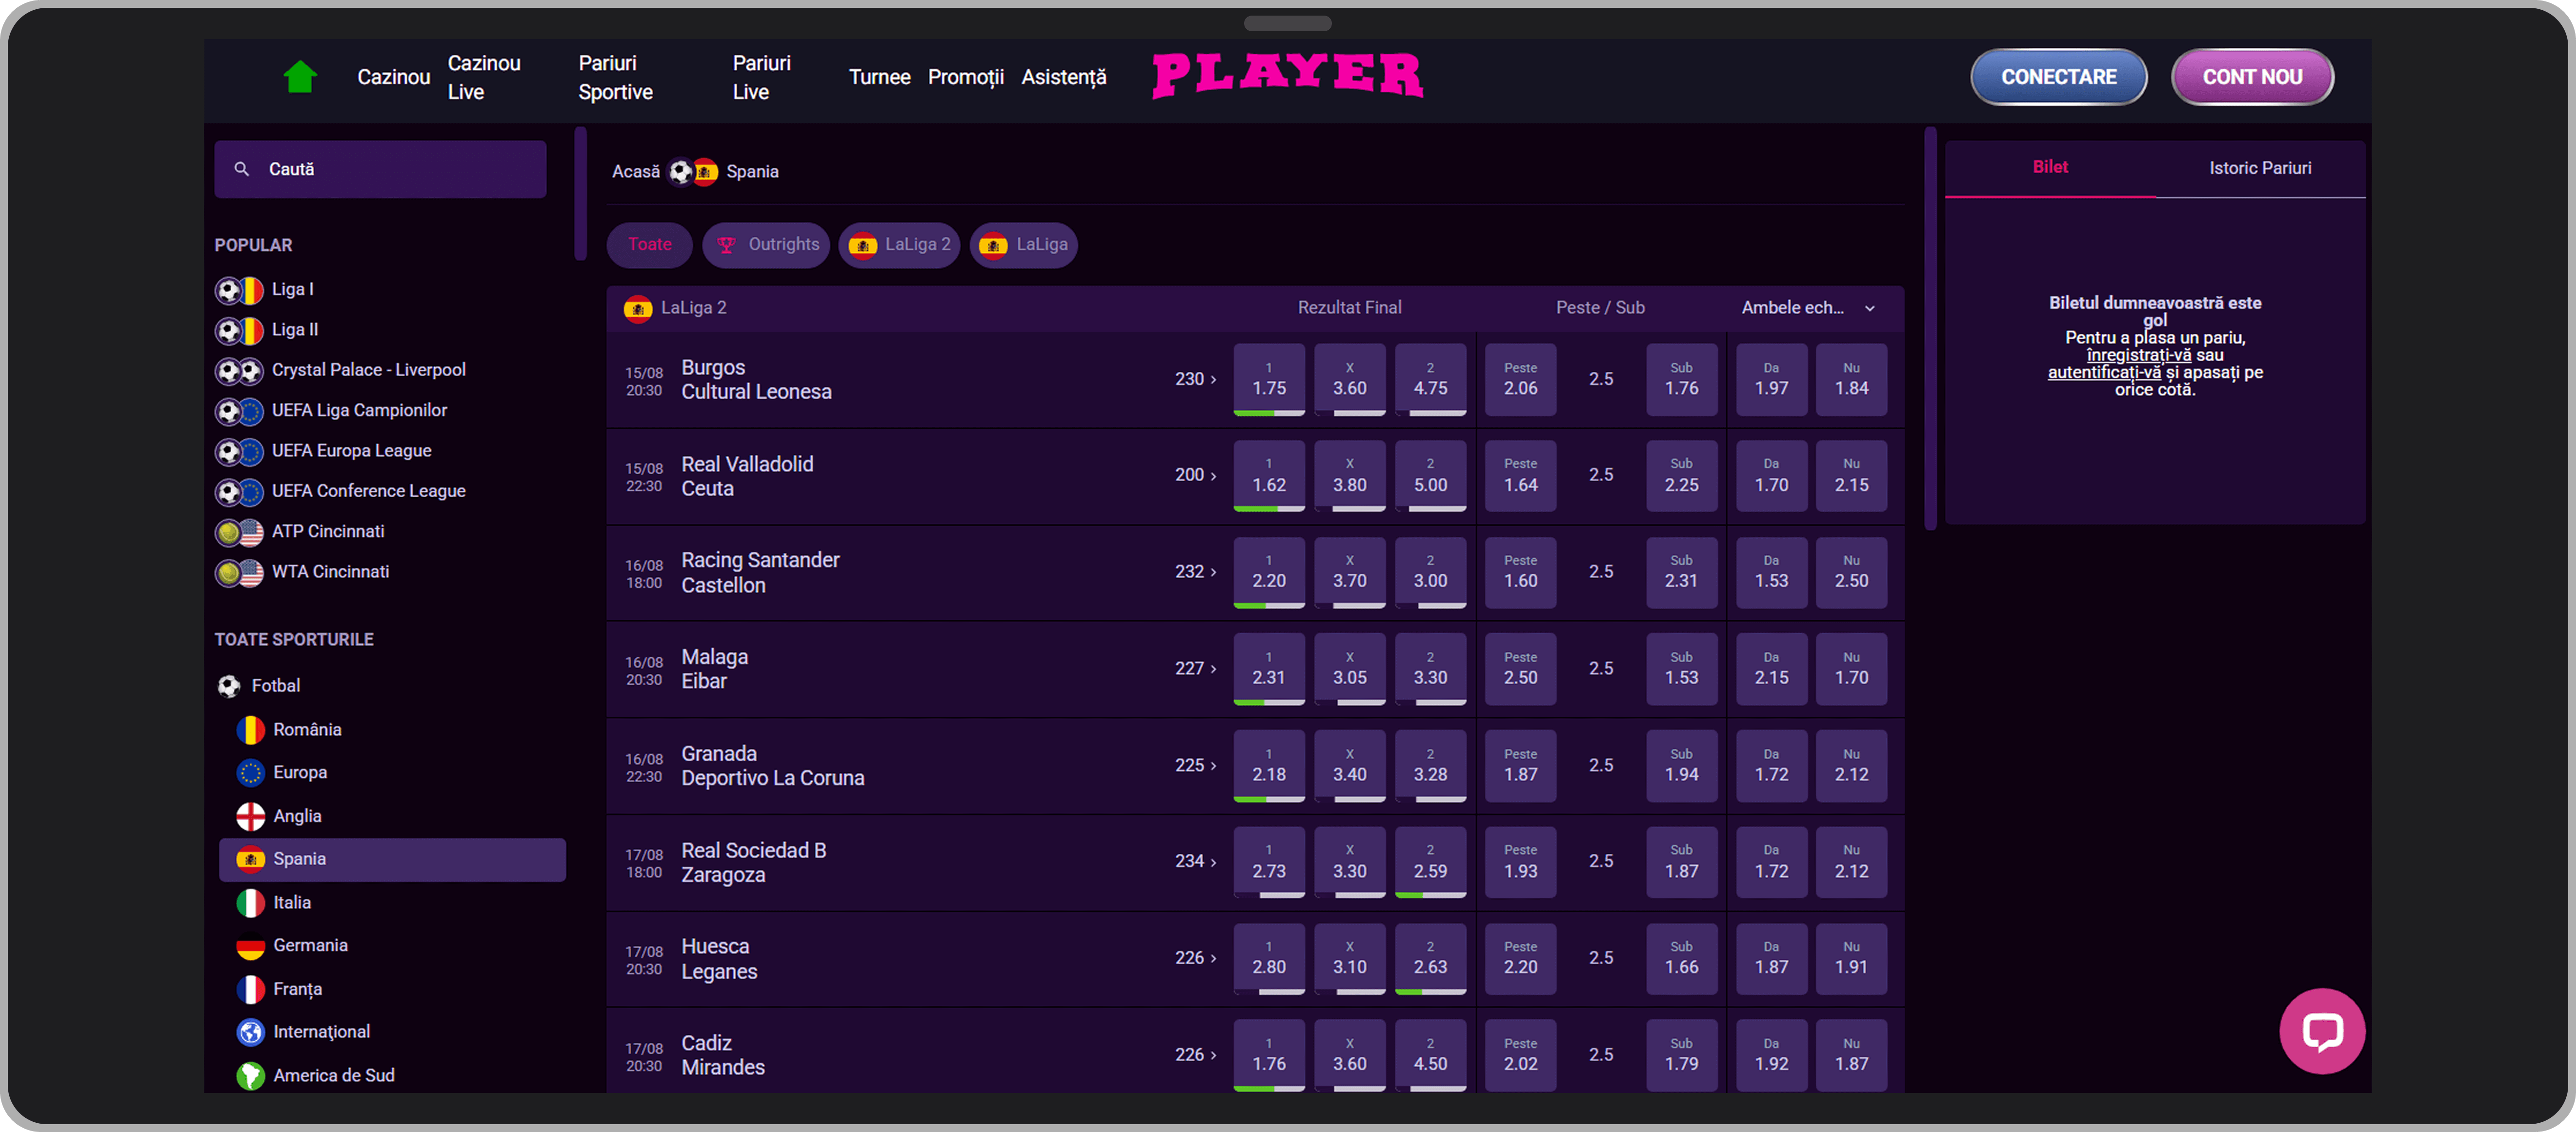Click the America de Sud icon
The height and width of the screenshot is (1132, 2576).
[250, 1075]
